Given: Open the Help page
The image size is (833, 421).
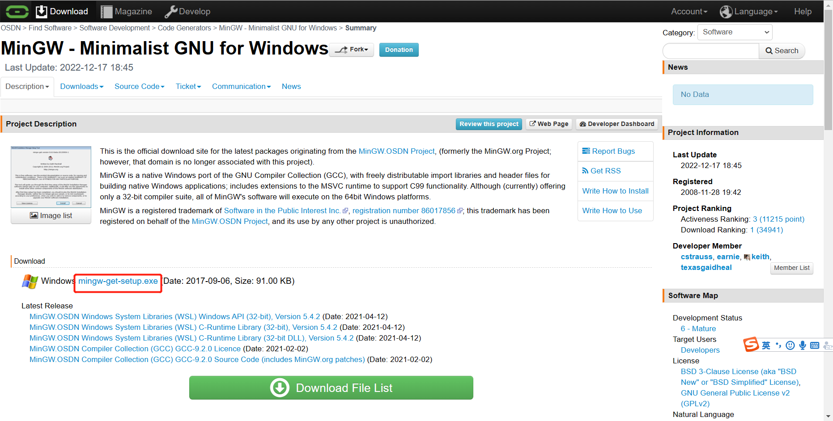Looking at the screenshot, I should (x=803, y=12).
